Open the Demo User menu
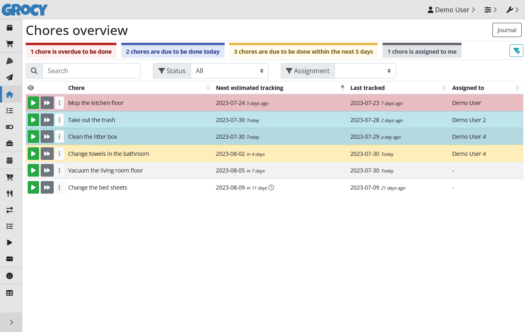The image size is (525, 332). coord(451,10)
